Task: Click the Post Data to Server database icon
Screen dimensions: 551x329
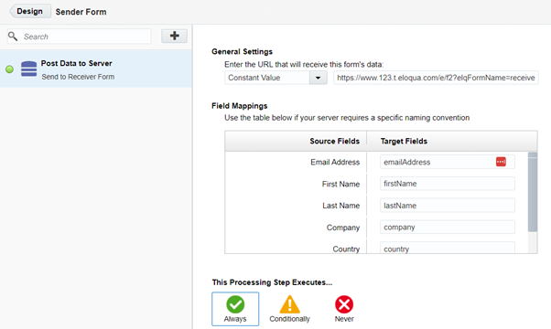Action: click(28, 69)
